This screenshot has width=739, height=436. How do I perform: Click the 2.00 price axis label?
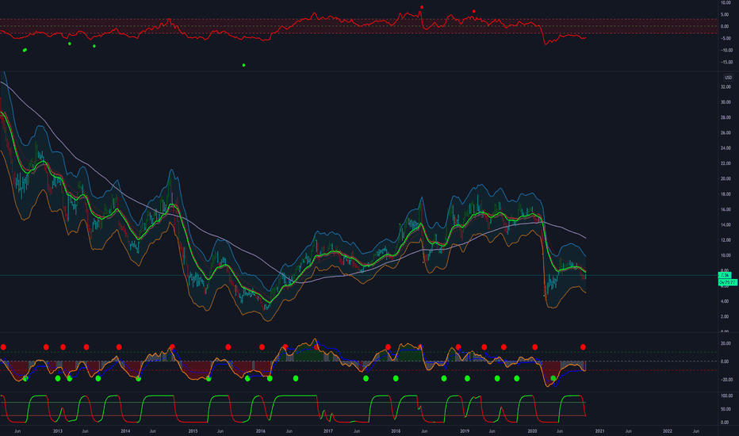(726, 317)
